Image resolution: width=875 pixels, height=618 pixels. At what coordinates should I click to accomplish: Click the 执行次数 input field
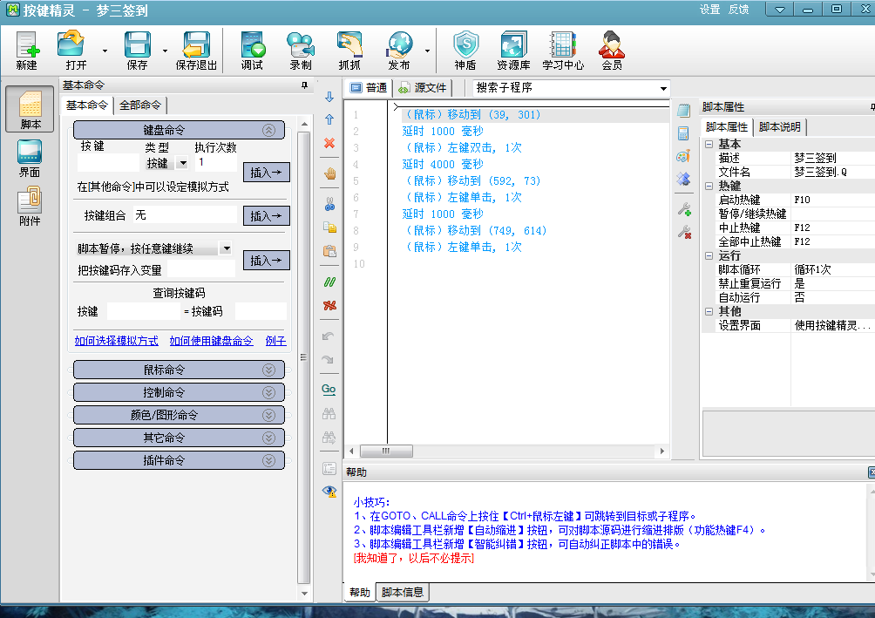pos(216,163)
